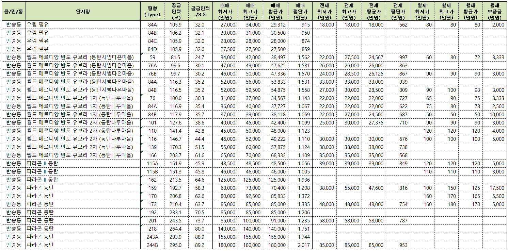Select the 953 전세 평단가 cell
This screenshot has height=251, width=508.
coord(398,245)
